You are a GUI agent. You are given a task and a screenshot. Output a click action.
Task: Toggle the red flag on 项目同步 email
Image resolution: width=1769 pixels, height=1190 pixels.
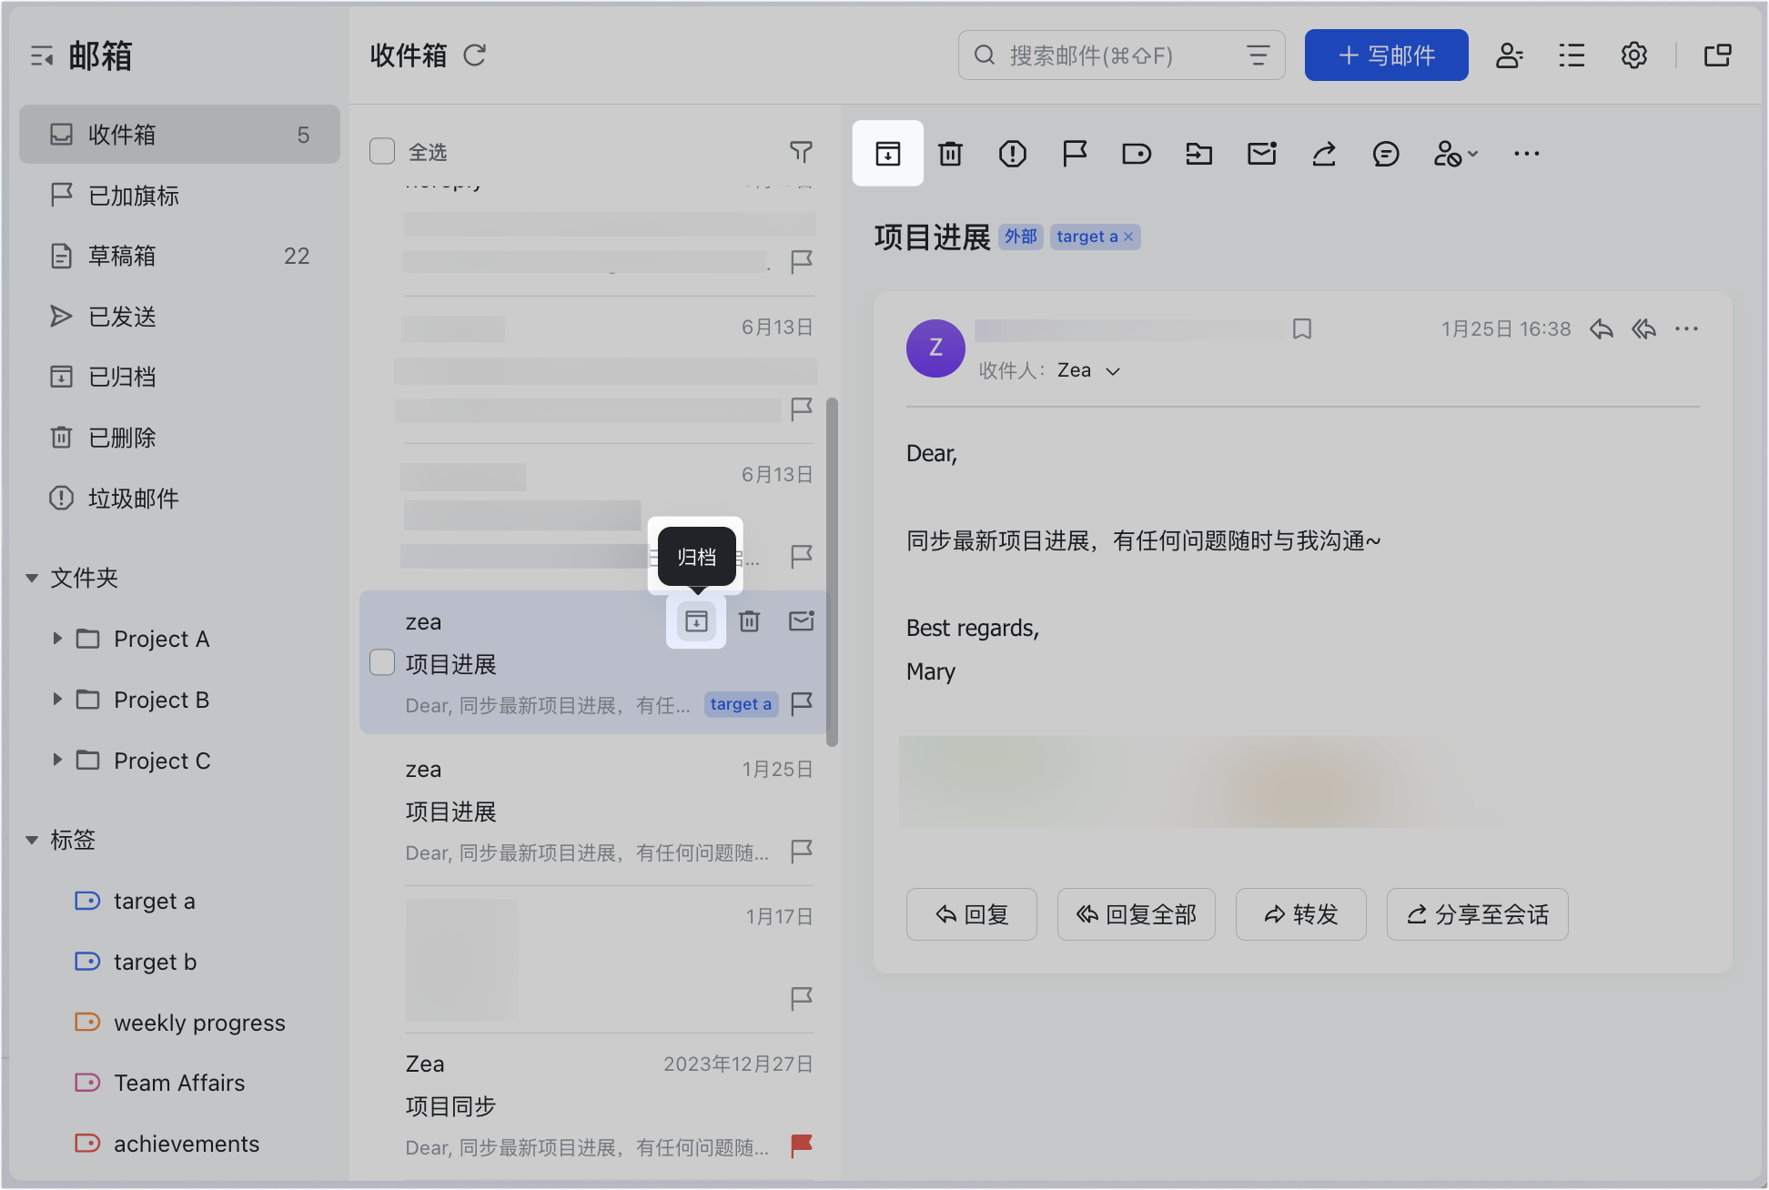pyautogui.click(x=801, y=1145)
